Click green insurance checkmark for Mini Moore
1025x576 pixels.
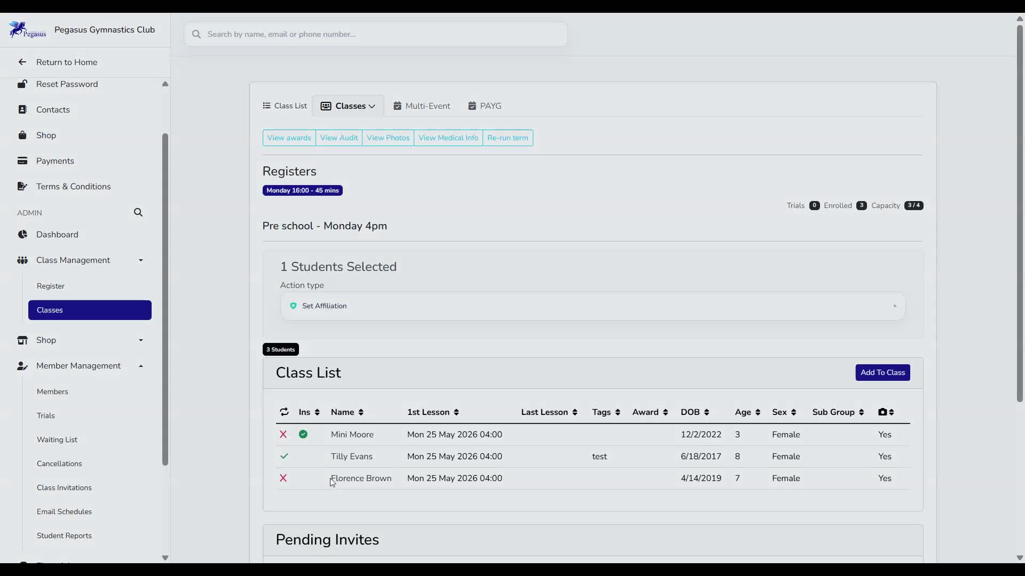(x=303, y=434)
